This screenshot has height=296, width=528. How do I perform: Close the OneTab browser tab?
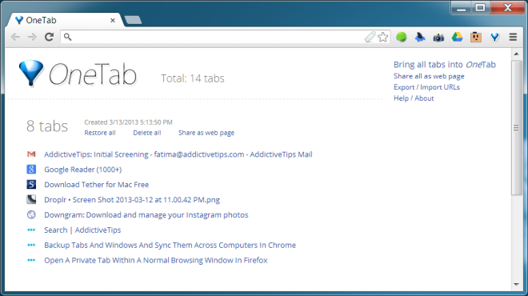click(113, 20)
